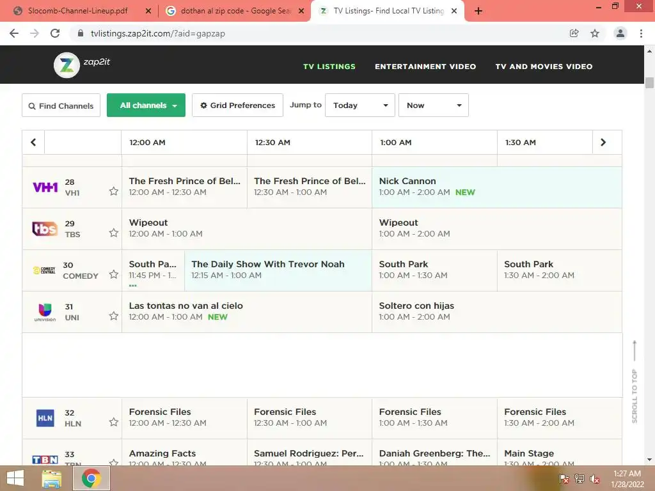Open Nick Cannon 1:00 AM listing
This screenshot has height=491, width=655.
[496, 187]
